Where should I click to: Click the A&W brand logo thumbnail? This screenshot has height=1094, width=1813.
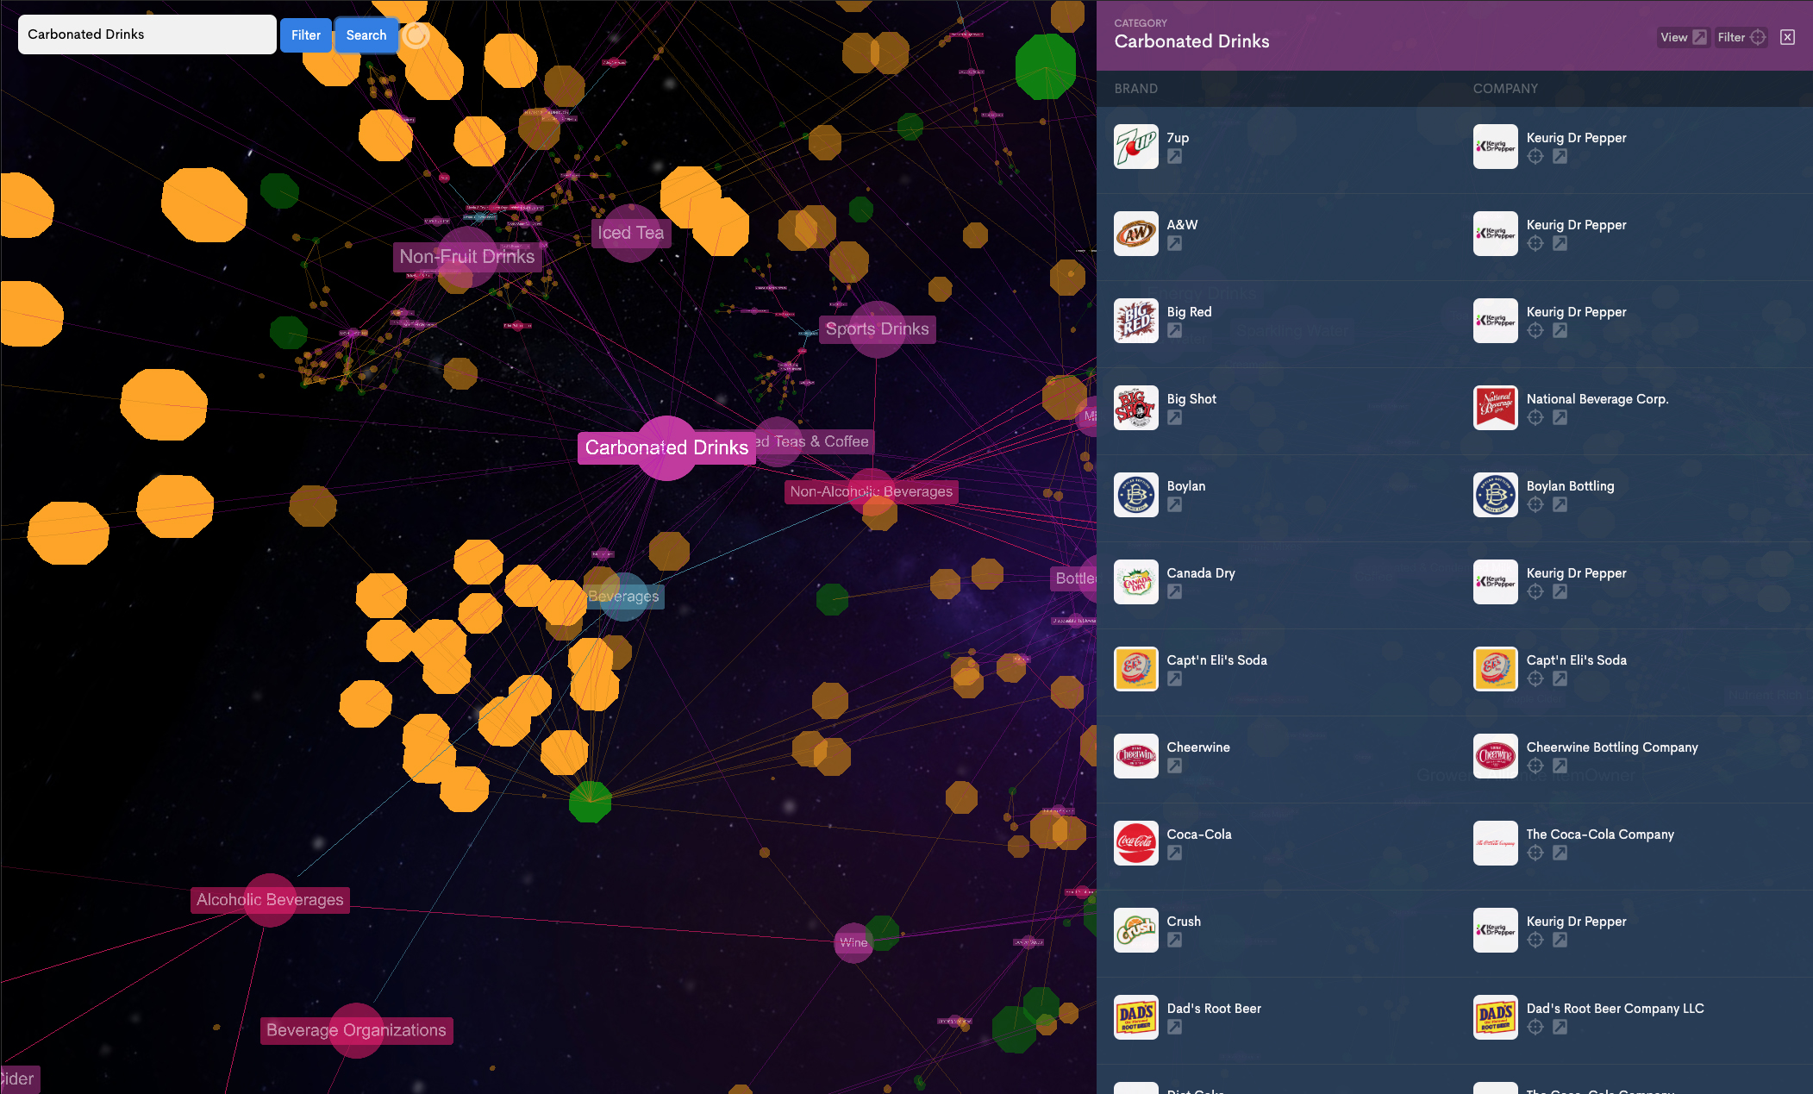1135,234
